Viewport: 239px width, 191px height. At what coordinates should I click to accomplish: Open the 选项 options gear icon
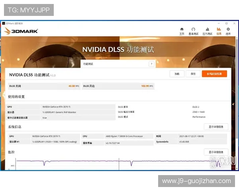[228, 31]
